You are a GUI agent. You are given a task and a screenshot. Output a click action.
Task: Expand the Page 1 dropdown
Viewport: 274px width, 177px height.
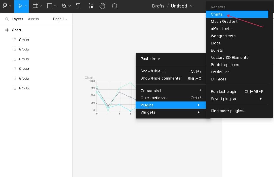(x=60, y=19)
